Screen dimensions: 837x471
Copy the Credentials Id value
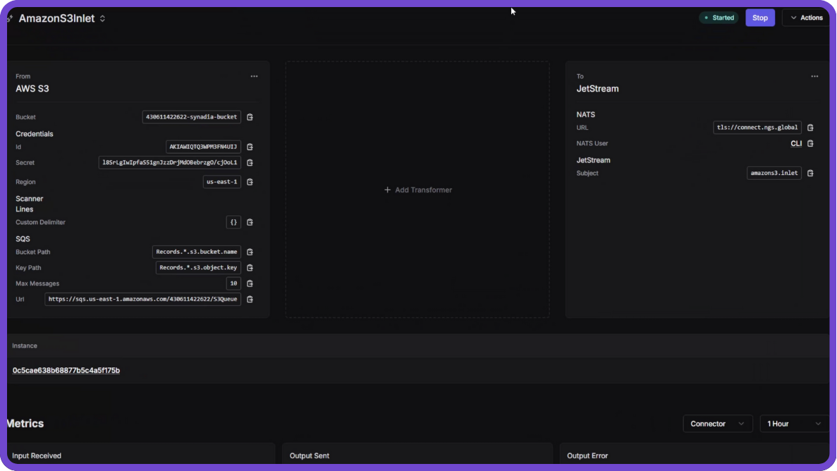click(x=250, y=147)
